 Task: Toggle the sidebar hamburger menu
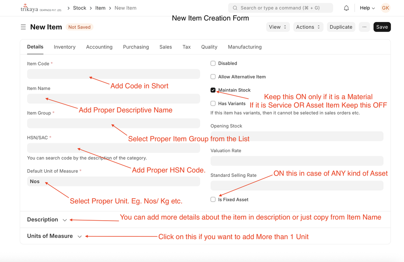click(x=23, y=27)
